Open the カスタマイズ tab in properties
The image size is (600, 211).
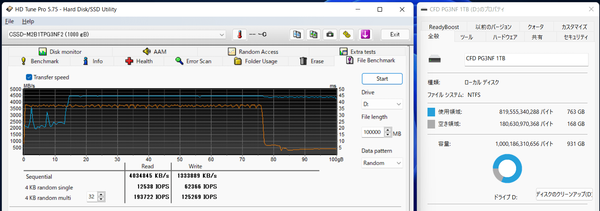click(x=574, y=27)
